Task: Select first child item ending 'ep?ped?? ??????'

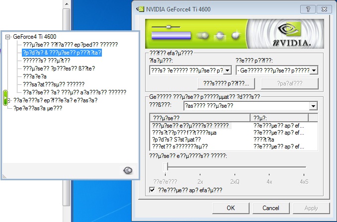Action: tap(70, 45)
